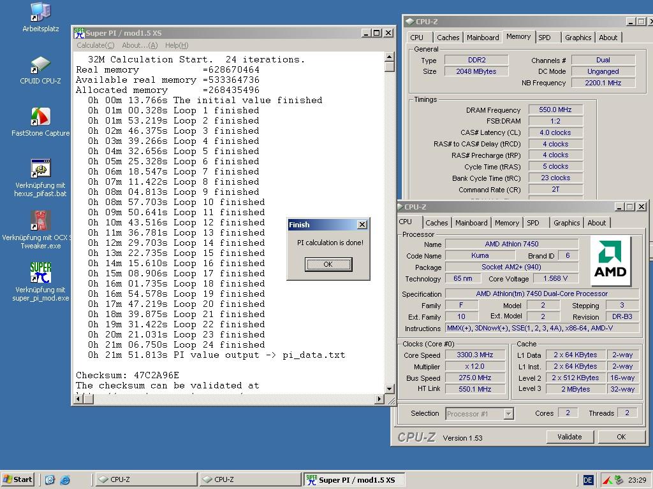Open the Help menu in Super PI
Image resolution: width=653 pixels, height=489 pixels.
[177, 45]
